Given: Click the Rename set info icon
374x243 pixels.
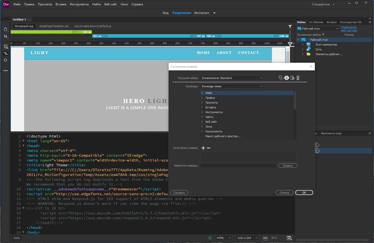Looking at the screenshot, I should [x=287, y=78].
